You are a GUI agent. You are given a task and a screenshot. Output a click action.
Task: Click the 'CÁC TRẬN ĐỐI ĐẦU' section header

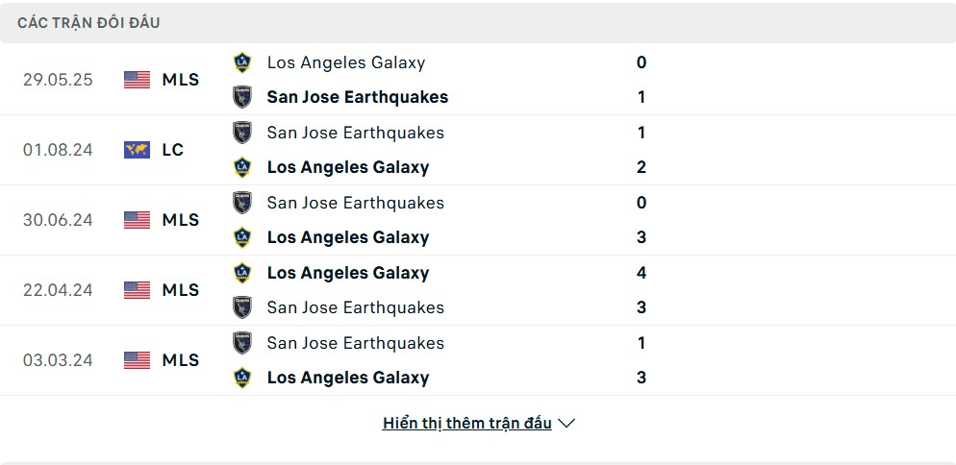pyautogui.click(x=89, y=22)
